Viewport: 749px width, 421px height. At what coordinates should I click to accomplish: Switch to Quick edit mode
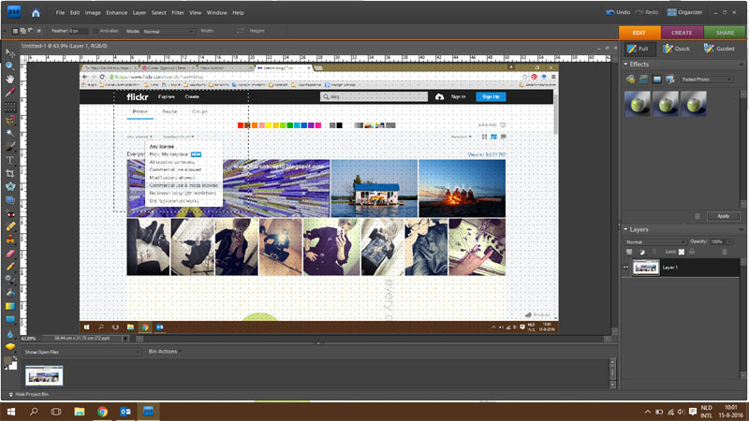pos(676,49)
